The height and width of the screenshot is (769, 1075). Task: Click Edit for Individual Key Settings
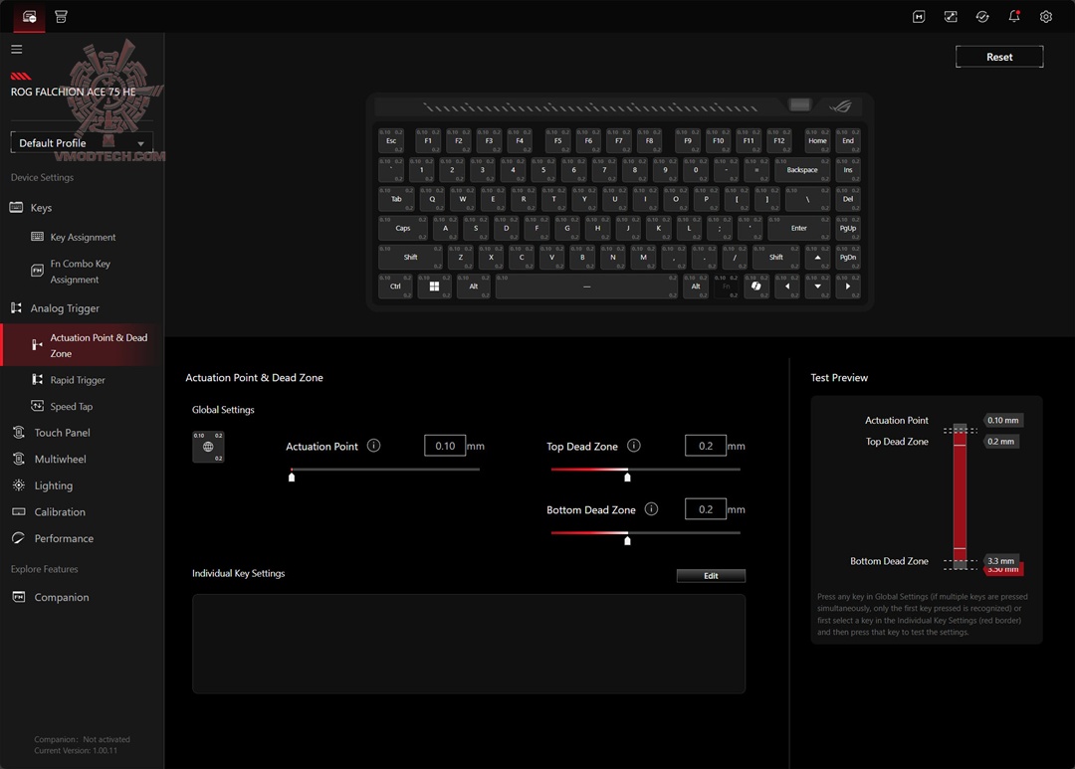711,576
